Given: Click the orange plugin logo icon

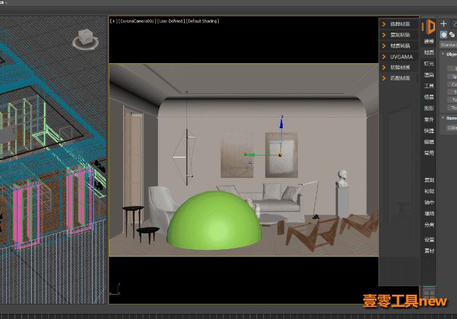Looking at the screenshot, I should tap(428, 27).
